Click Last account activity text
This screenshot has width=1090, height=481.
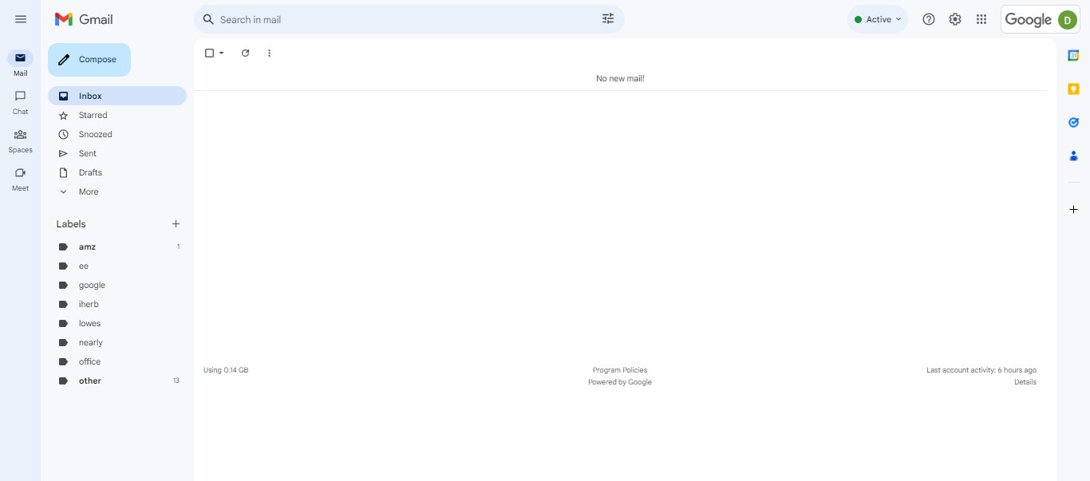pos(981,370)
